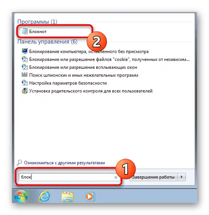Click the parental control icon beside Установка родительского контроля
The width and height of the screenshot is (209, 215).
(x=25, y=91)
